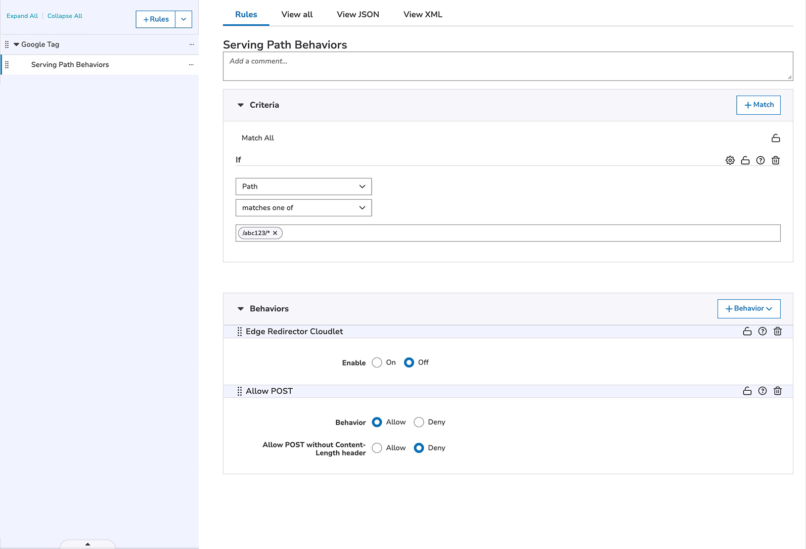This screenshot has height=549, width=806.
Task: Lock the Edge Redirector Cloudlet behavior
Action: [747, 331]
